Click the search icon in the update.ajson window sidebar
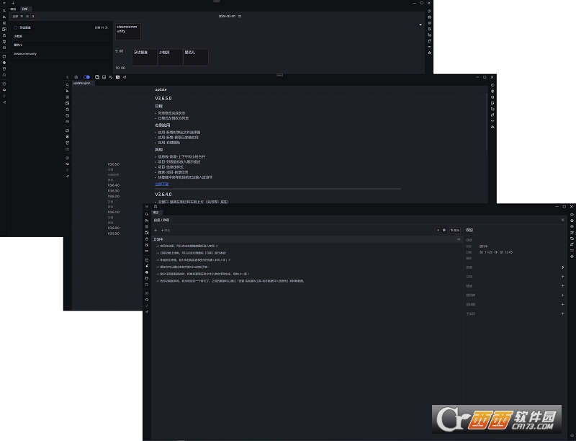This screenshot has width=576, height=441. tap(67, 85)
